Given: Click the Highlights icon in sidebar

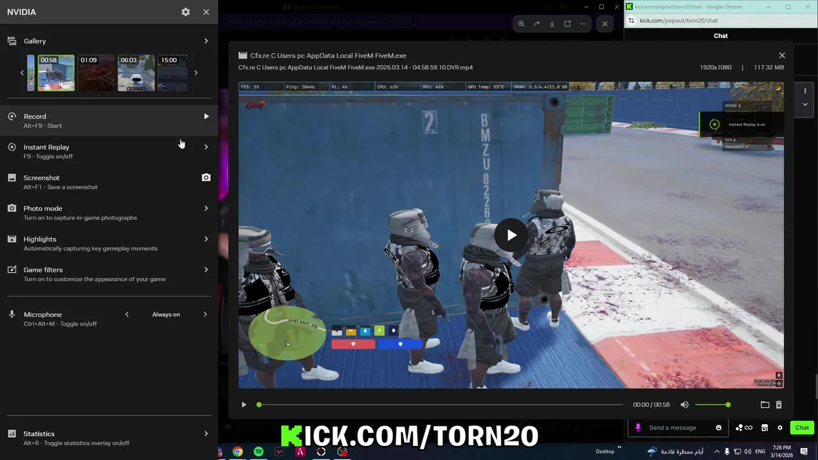Looking at the screenshot, I should click(12, 239).
